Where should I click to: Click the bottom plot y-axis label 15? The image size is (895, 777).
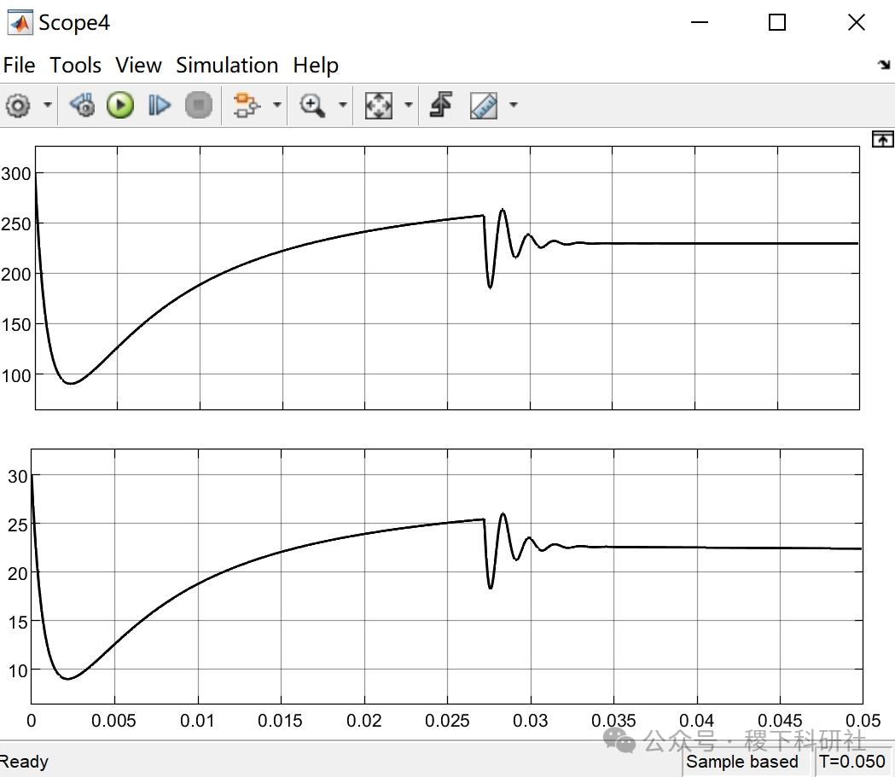coord(18,623)
